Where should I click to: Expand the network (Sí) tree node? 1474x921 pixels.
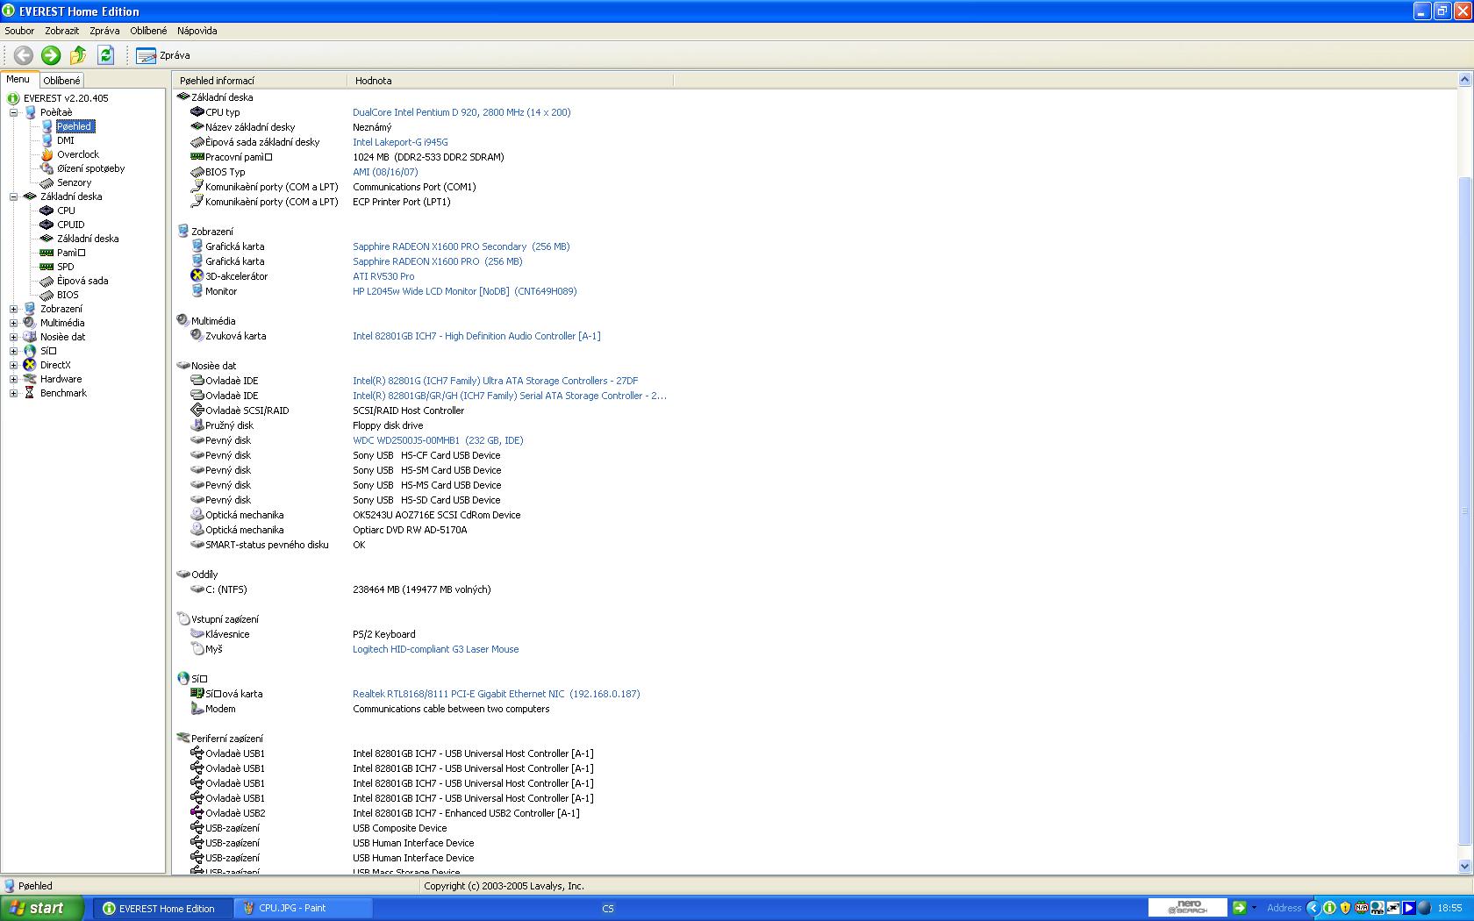click(x=14, y=351)
